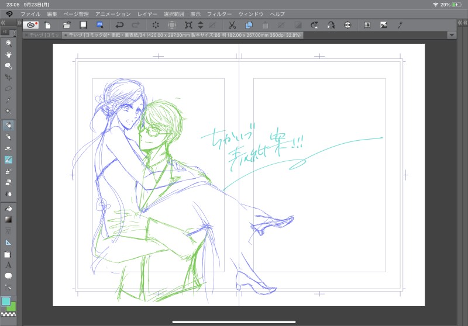Select the Blend tool
Viewport: 468px width, 326px height.
click(8, 194)
